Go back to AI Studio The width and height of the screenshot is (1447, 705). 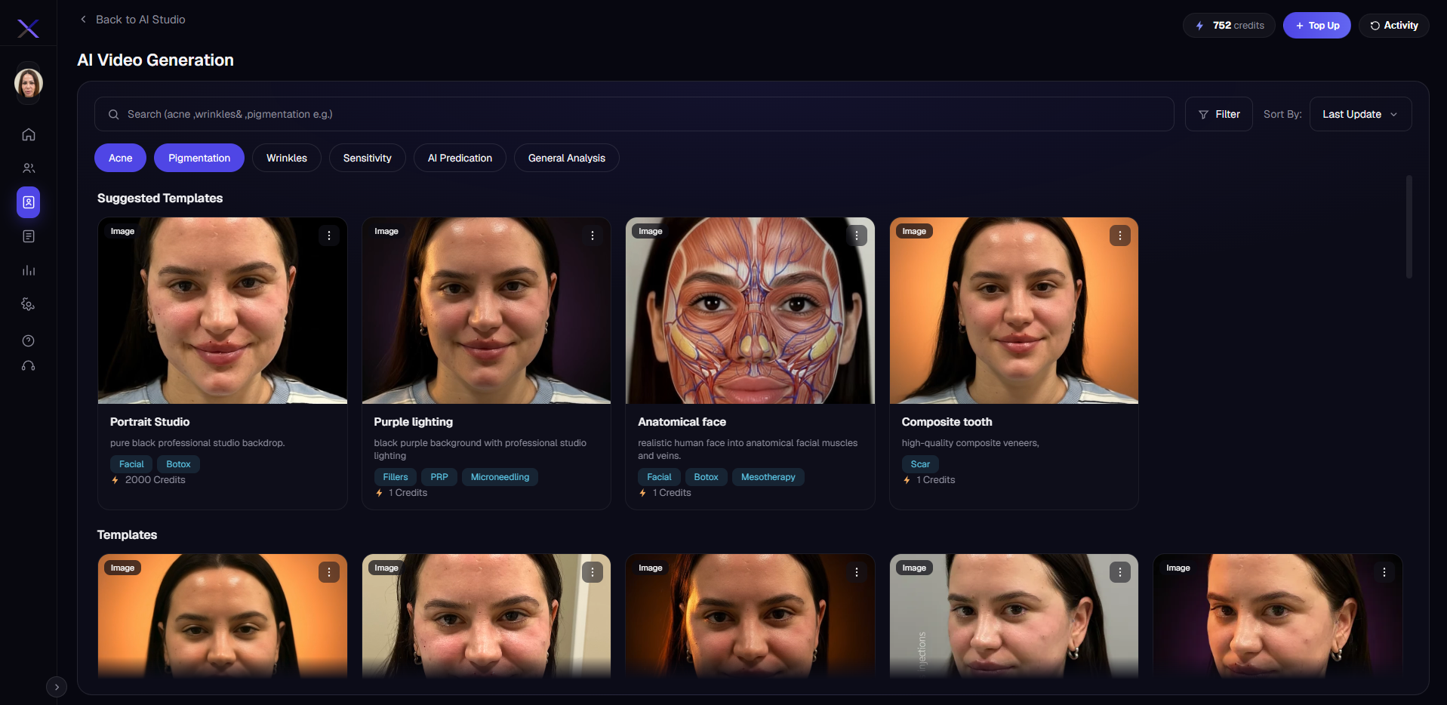tap(133, 20)
